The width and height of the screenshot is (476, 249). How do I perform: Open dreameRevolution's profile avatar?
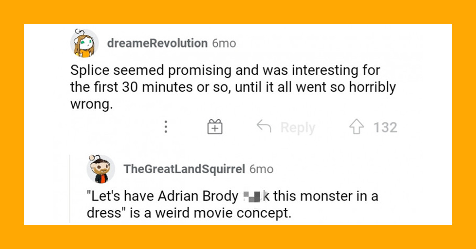coord(84,43)
